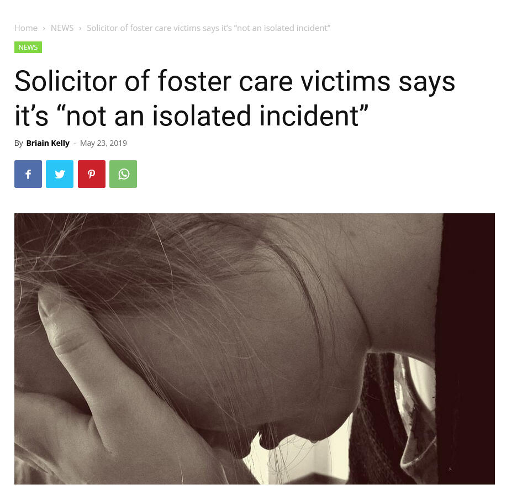This screenshot has width=517, height=500.
Task: Pin the article using Pinterest button
Action: (x=92, y=174)
